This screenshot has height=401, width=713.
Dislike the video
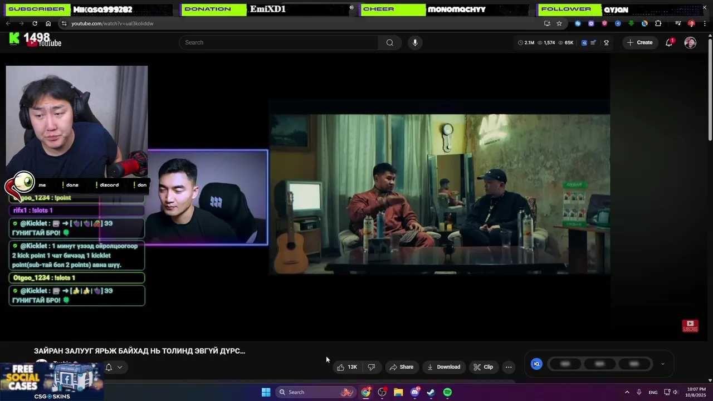(x=372, y=367)
